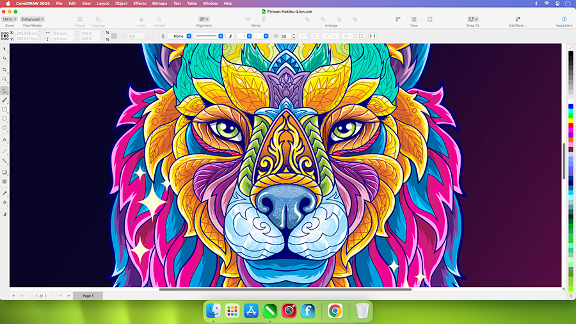Click the Lock object icon
576x324 pixels.
click(x=141, y=19)
